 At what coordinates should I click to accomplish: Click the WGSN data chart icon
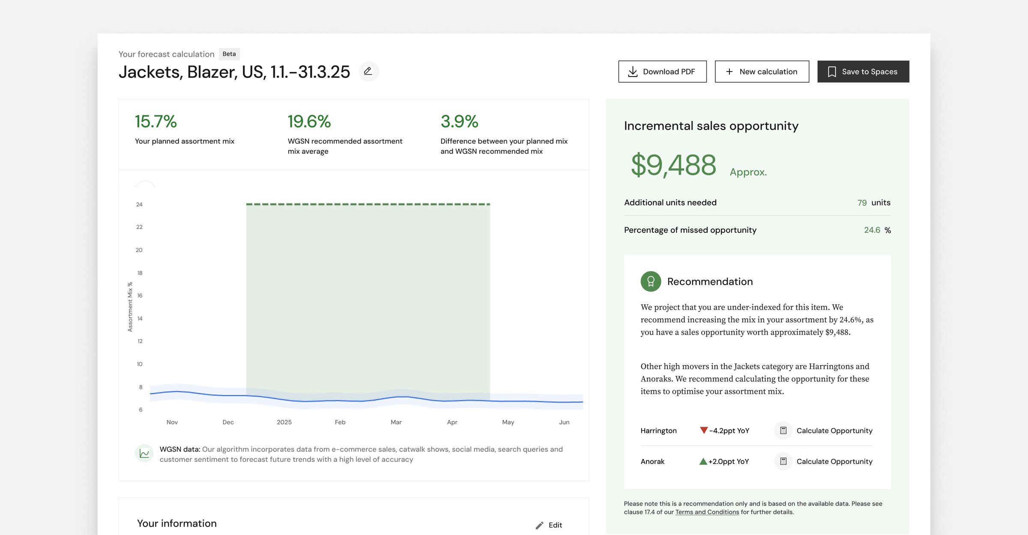point(144,454)
